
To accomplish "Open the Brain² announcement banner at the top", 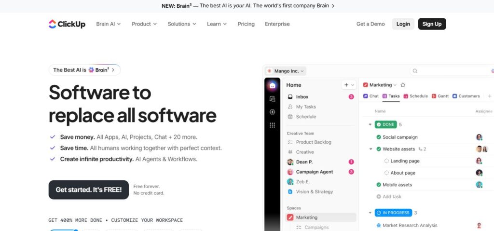I will 248,6.
